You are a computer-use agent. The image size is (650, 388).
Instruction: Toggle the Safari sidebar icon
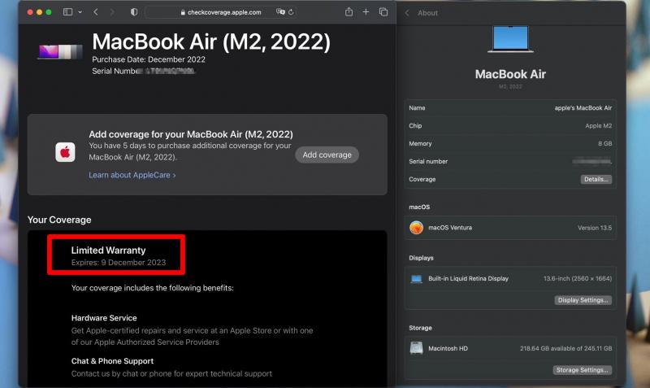point(67,12)
